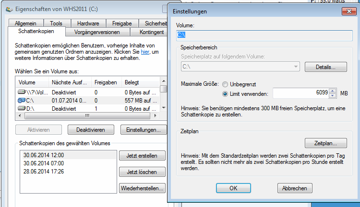Screen dimensions: 360x207
Task: Click inside the Volume text field
Action: 264,35
